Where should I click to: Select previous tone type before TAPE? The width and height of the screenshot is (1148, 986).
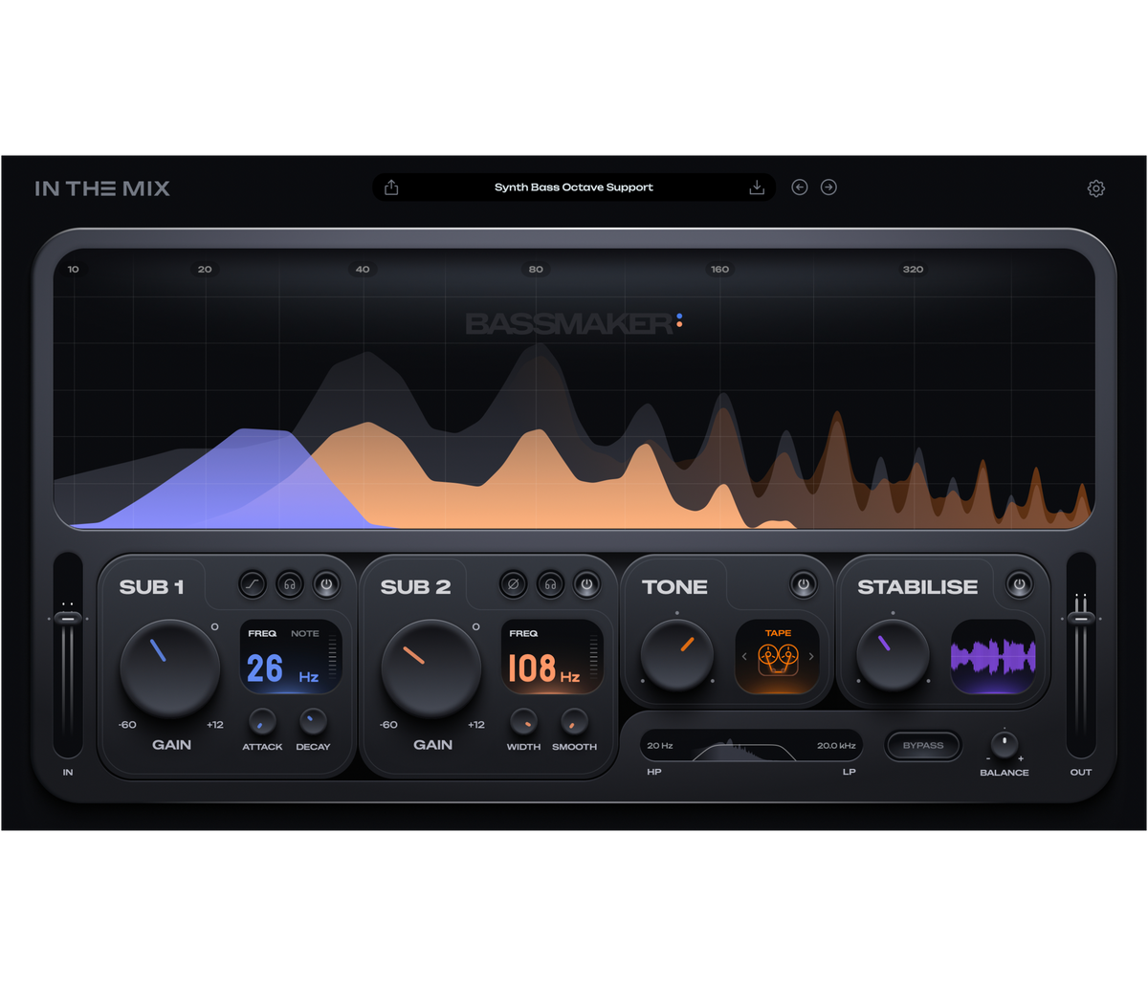(744, 657)
